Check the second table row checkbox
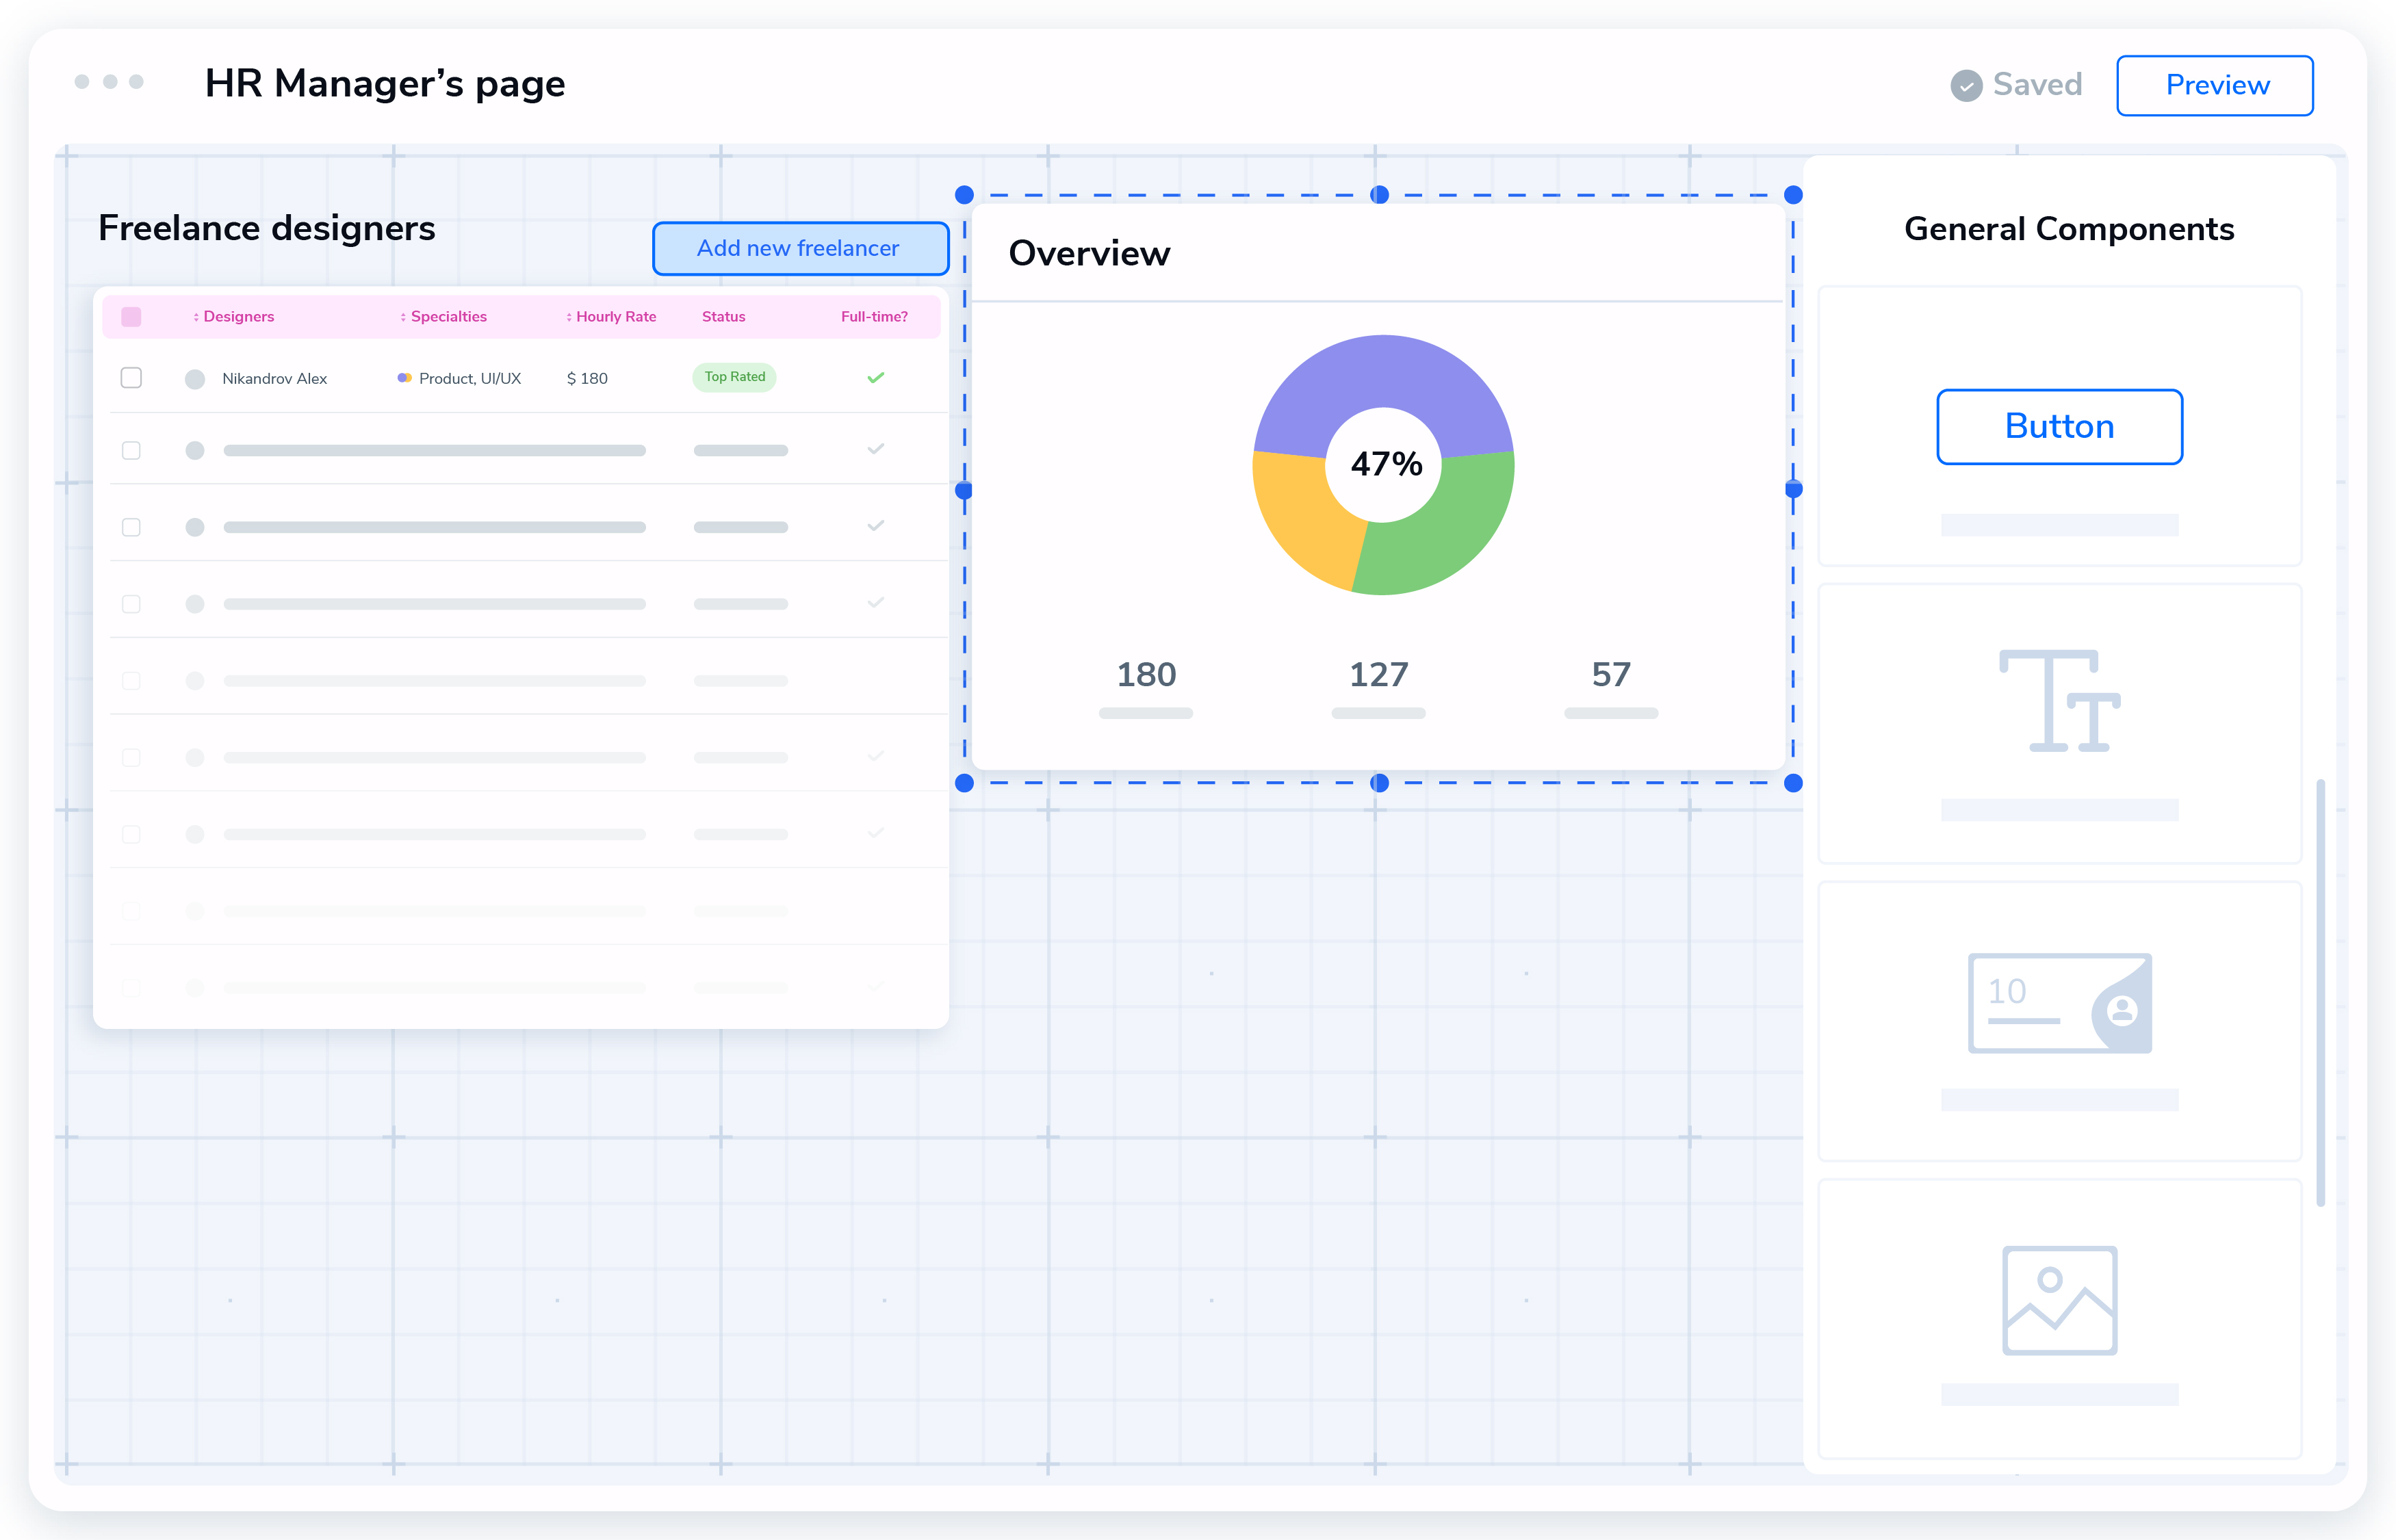 pyautogui.click(x=131, y=450)
